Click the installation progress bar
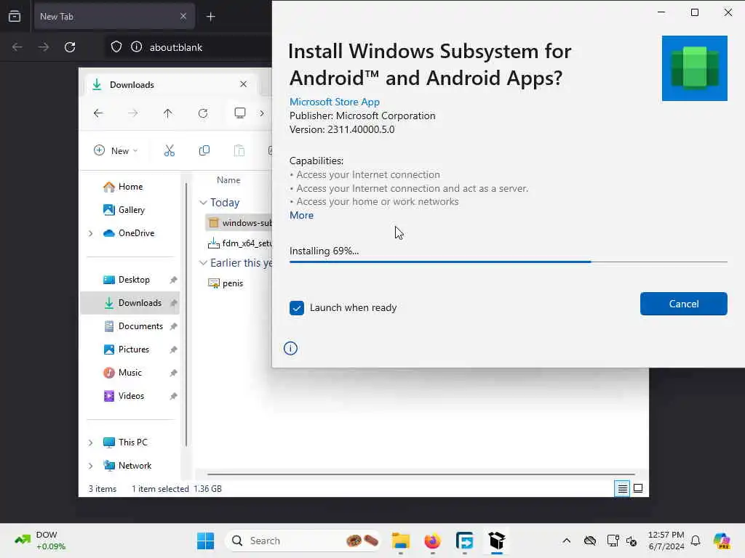 [508, 262]
